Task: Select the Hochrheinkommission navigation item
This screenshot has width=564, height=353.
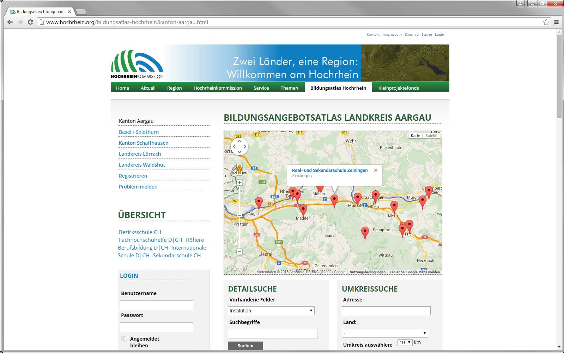Action: pyautogui.click(x=218, y=88)
